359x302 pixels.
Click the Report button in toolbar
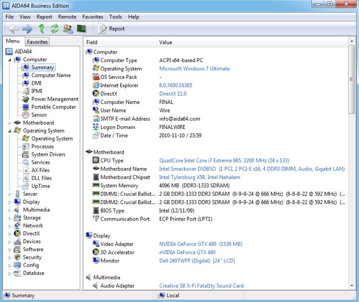[111, 29]
